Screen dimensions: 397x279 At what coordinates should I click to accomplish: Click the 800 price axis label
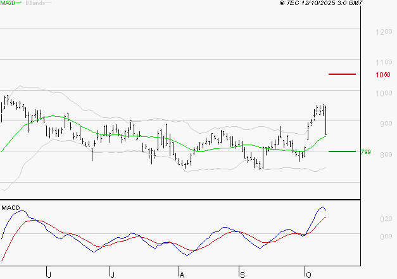coord(386,155)
